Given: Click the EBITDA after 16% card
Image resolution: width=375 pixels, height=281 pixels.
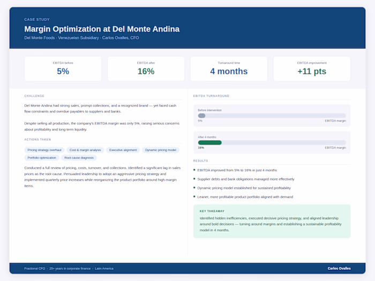Looking at the screenshot, I should coord(146,69).
